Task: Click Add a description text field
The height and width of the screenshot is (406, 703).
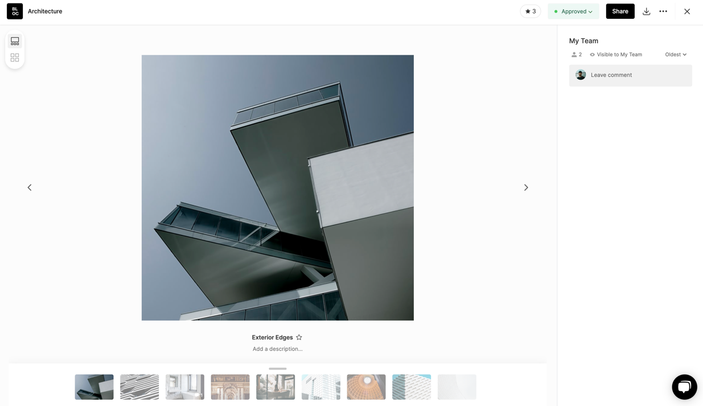Action: [277, 349]
